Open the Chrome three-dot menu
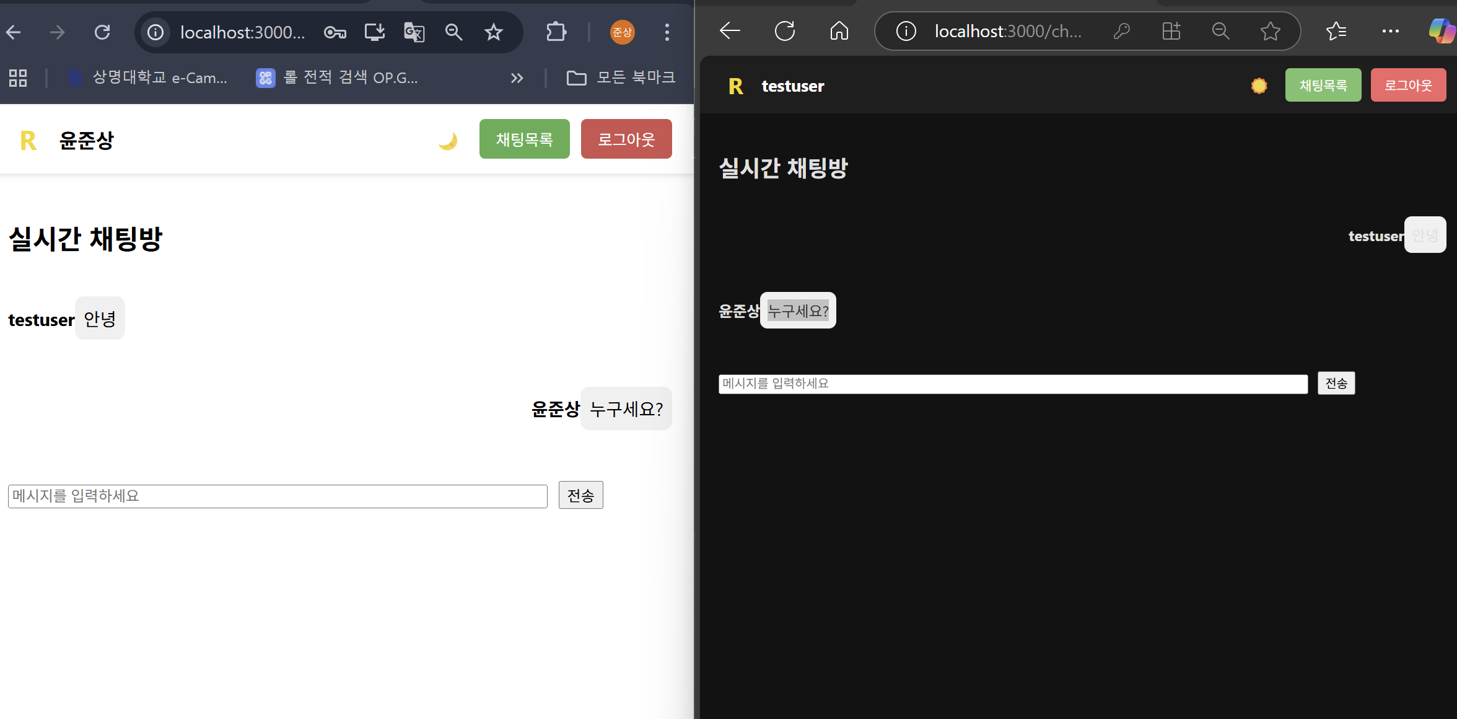This screenshot has height=719, width=1457. point(667,32)
